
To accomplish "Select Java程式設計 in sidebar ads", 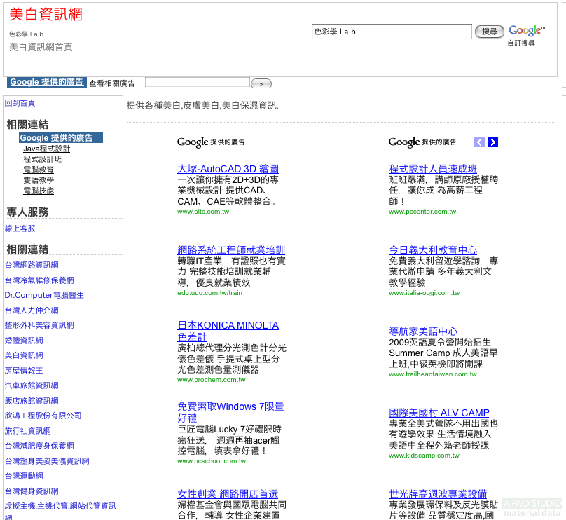I will tap(46, 149).
